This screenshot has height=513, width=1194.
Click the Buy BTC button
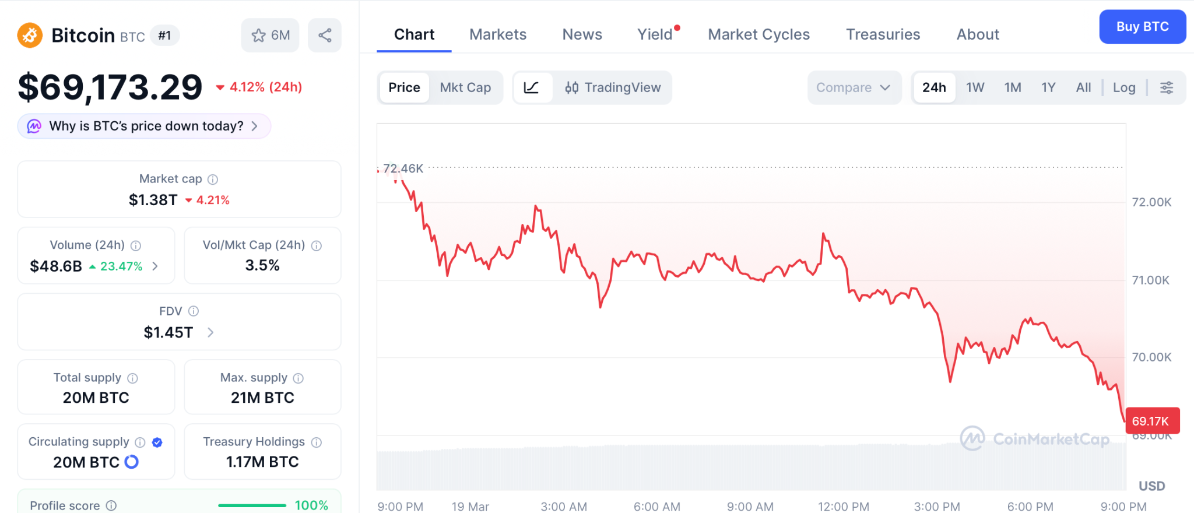coord(1142,26)
